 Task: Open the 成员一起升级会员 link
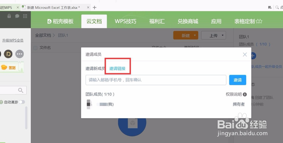coord(267,67)
